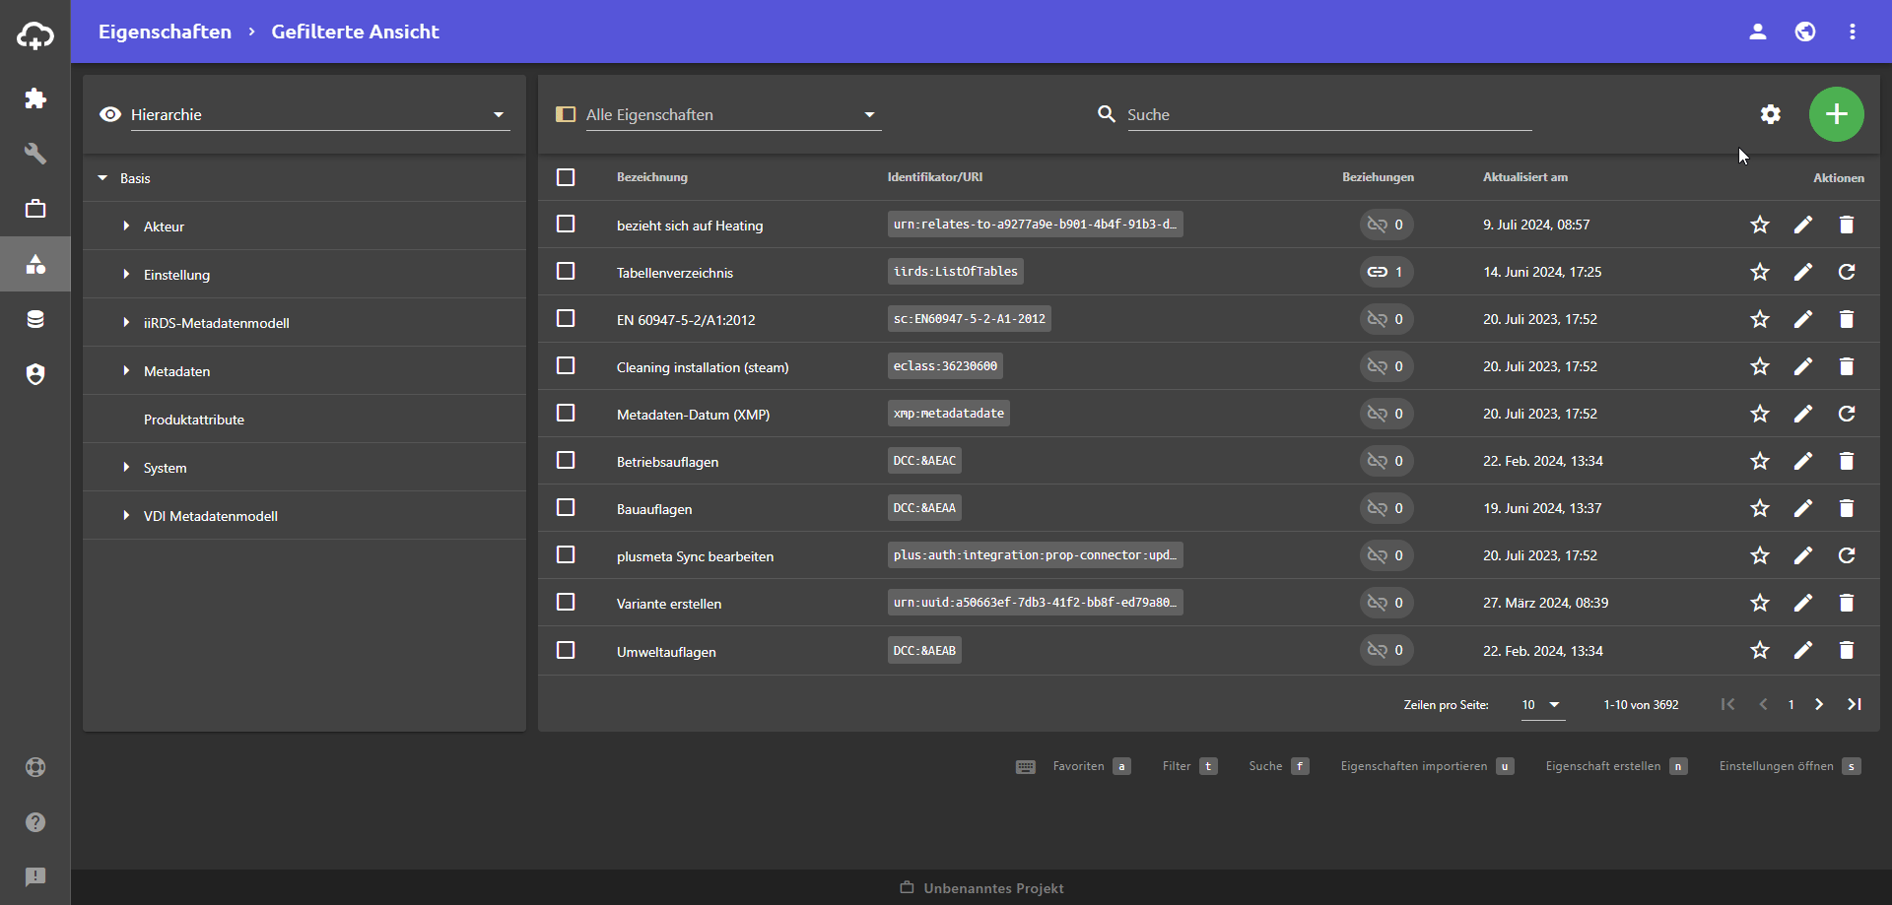Open relations chip of Tabellenverzeichnis row
Screen dimensions: 1892x905
point(1385,272)
